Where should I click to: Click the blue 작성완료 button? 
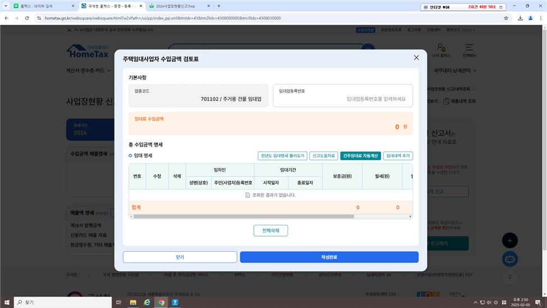(329, 257)
